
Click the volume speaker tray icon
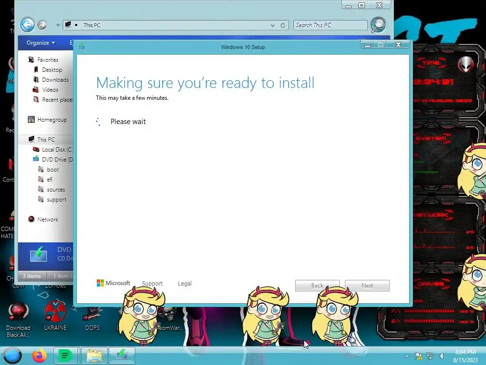[x=441, y=356]
